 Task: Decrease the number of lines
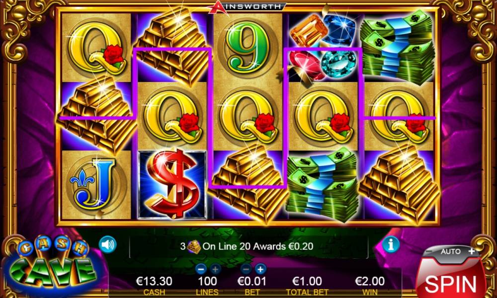201,269
